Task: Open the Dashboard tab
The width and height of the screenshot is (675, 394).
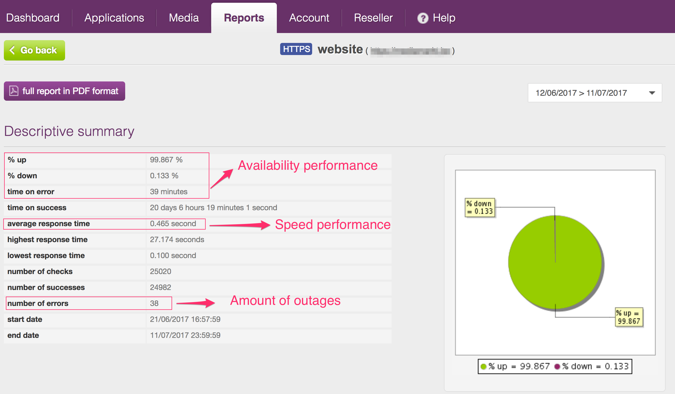Action: [x=33, y=18]
